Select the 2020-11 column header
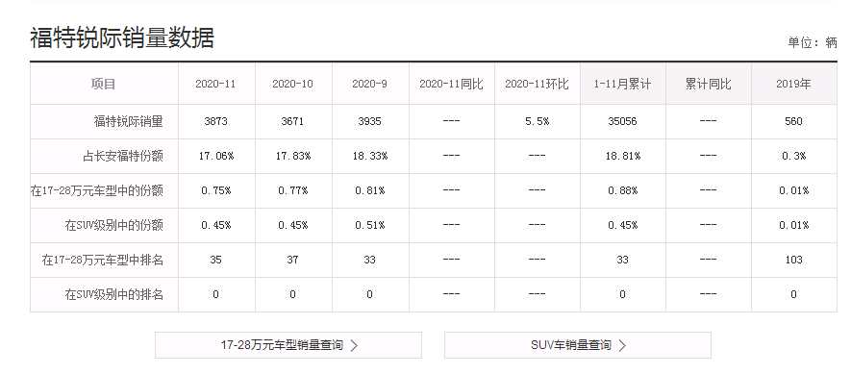The height and width of the screenshot is (374, 851). 216,85
